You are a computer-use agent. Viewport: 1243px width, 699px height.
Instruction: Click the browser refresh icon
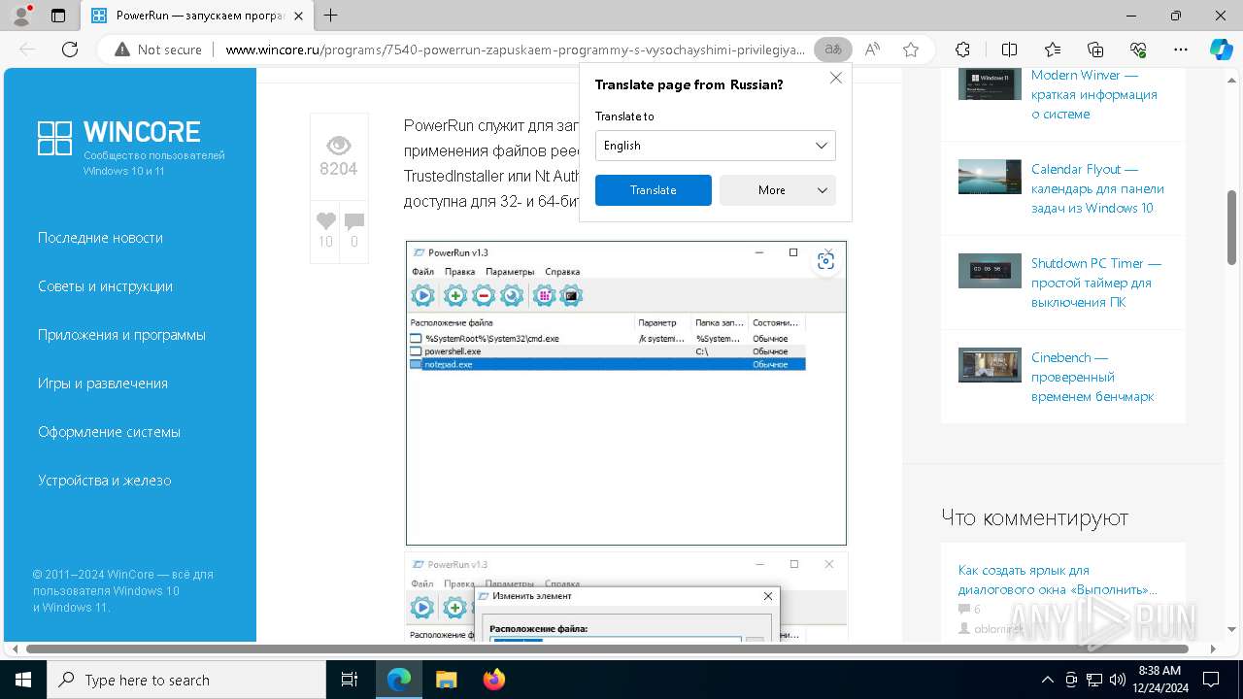click(x=69, y=50)
